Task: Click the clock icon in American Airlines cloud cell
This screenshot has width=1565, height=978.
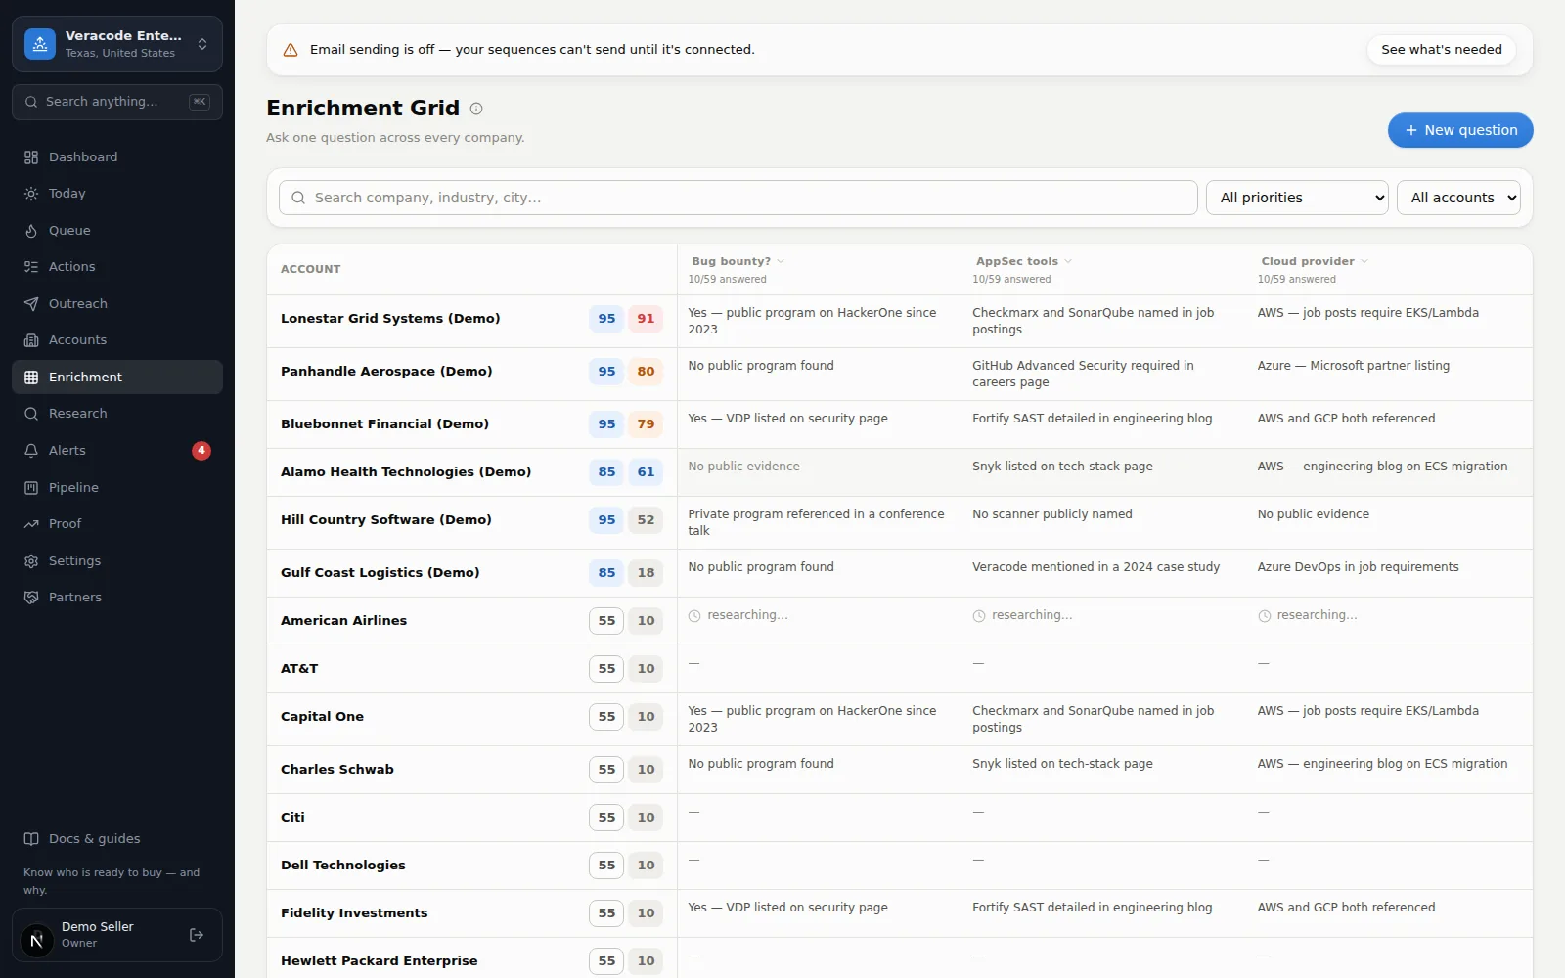Action: click(x=1265, y=616)
